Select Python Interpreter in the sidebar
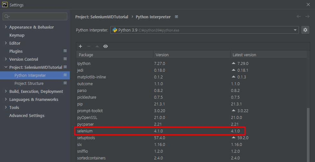The image size is (315, 162). tap(35, 76)
